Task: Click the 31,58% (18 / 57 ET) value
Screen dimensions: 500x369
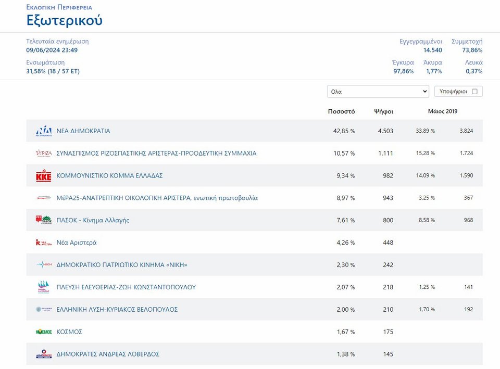Action: [x=53, y=71]
